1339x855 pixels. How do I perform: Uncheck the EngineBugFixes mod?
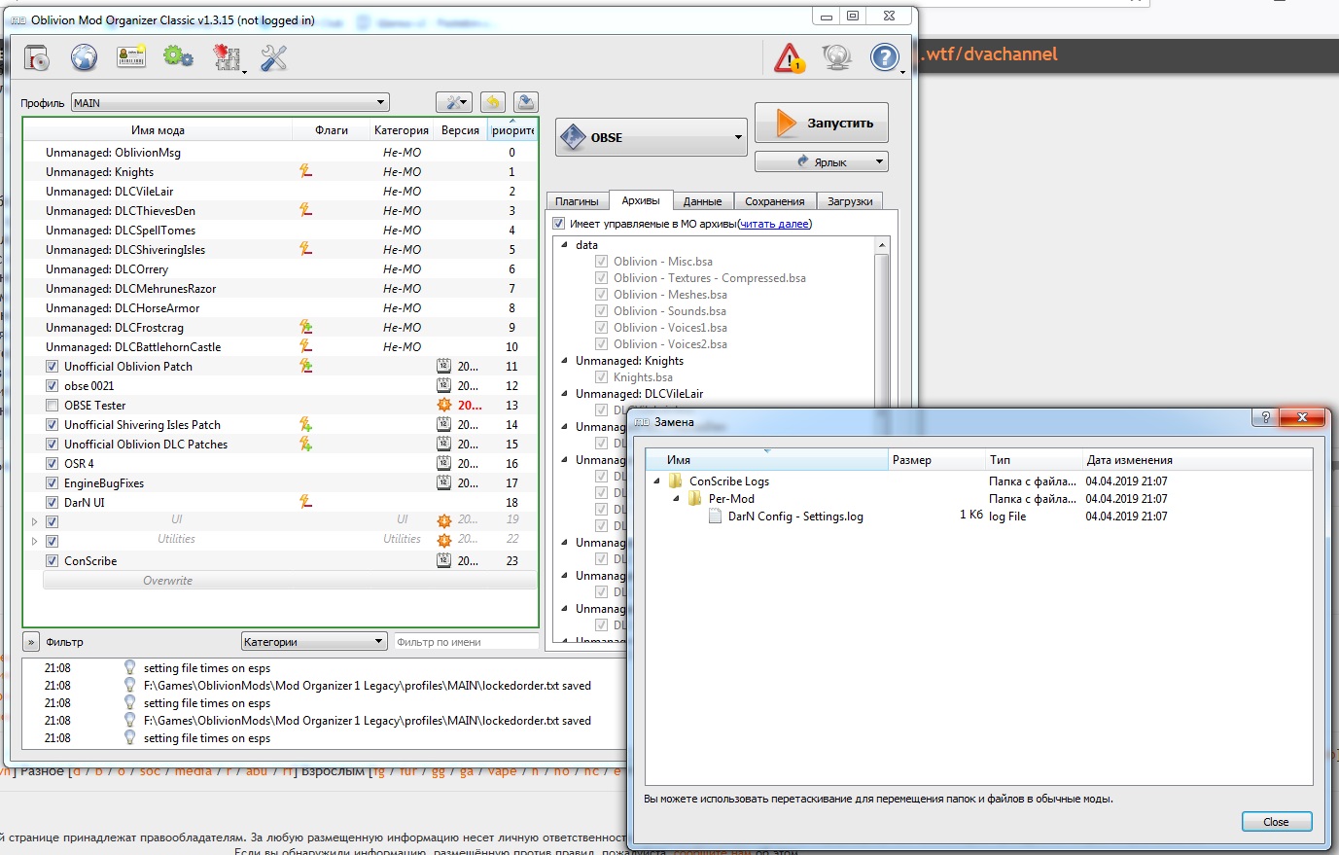[x=52, y=483]
